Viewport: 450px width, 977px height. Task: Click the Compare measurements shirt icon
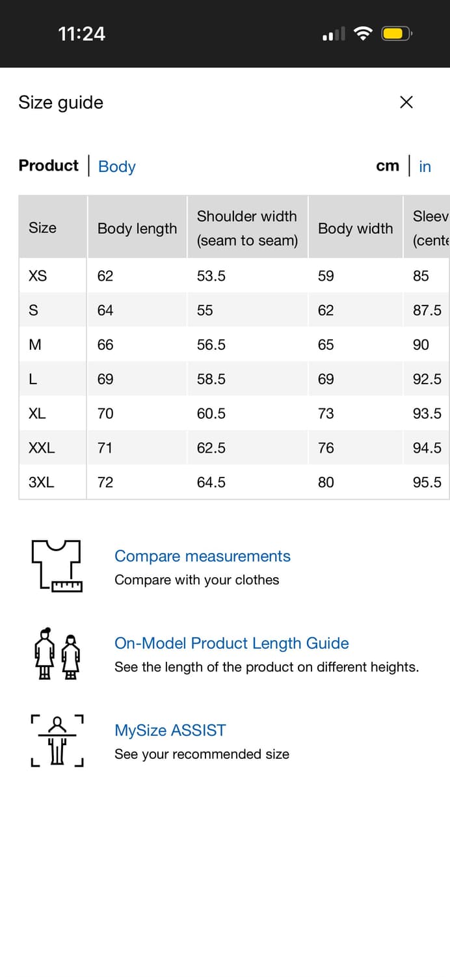(x=56, y=565)
